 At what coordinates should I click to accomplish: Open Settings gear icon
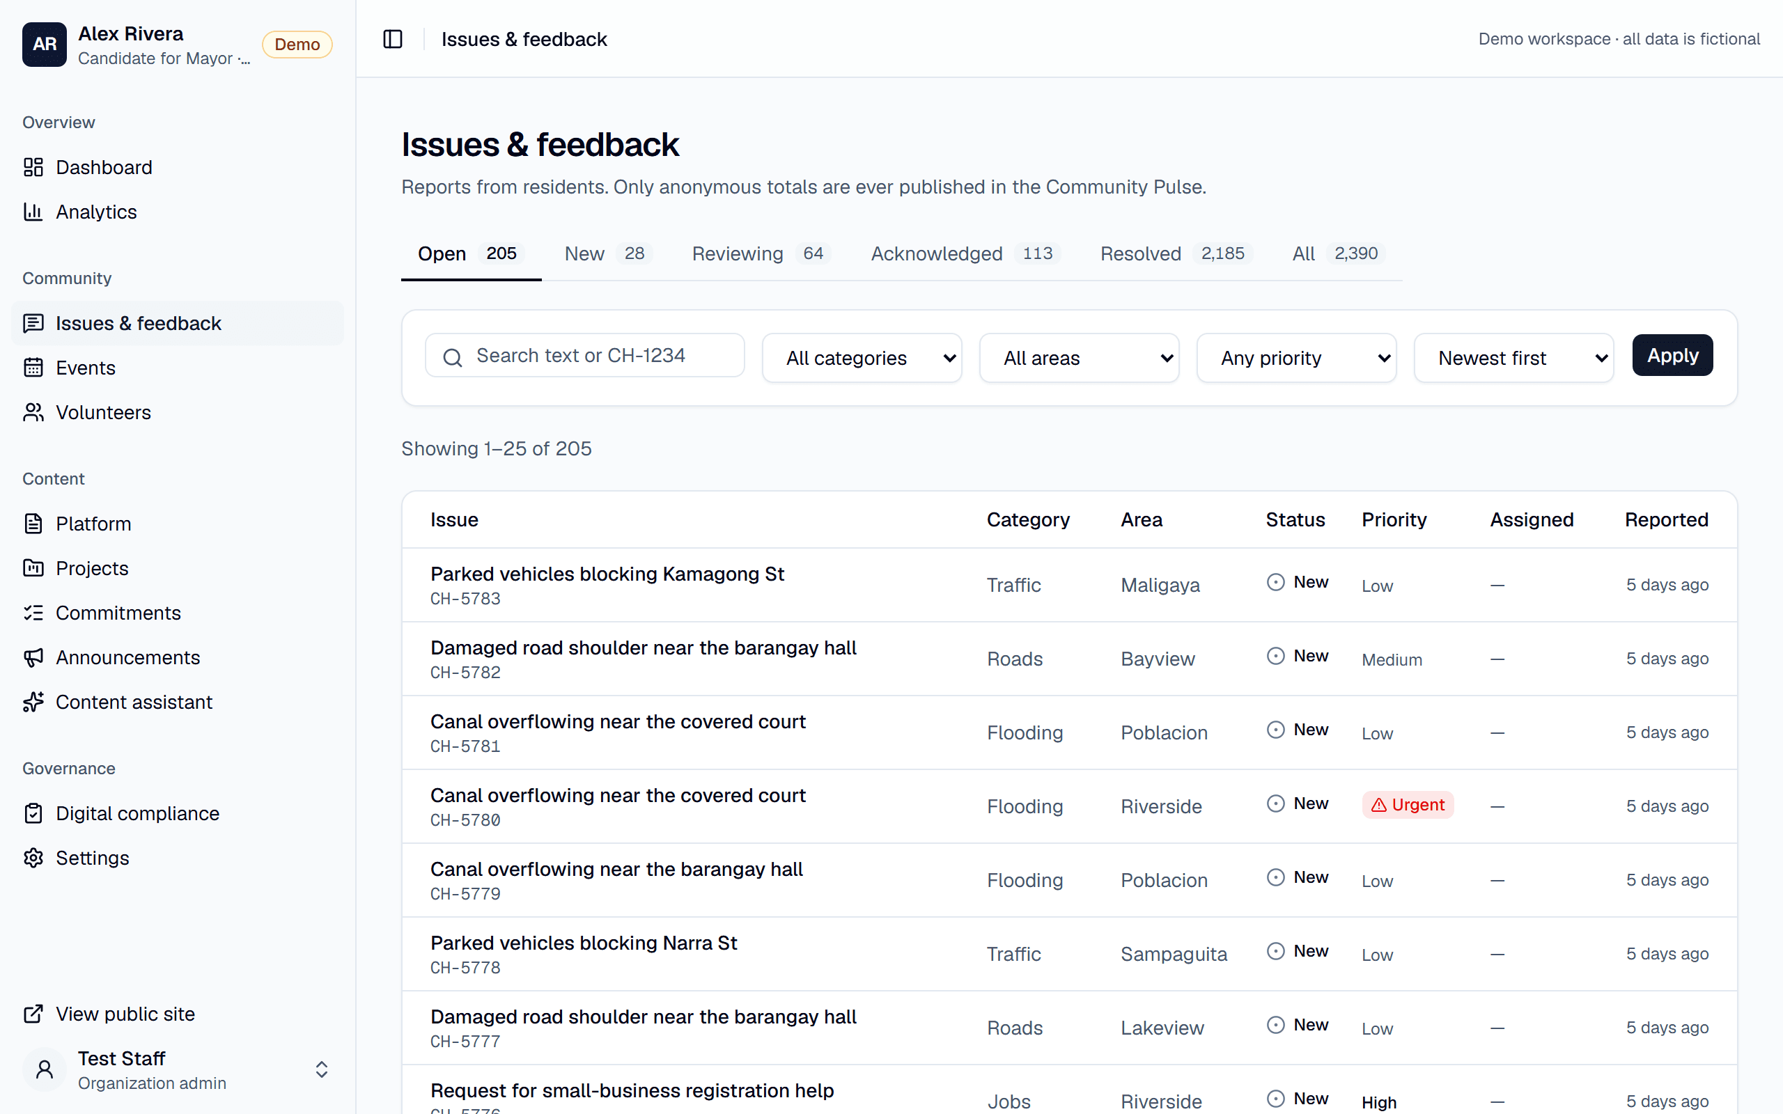33,858
